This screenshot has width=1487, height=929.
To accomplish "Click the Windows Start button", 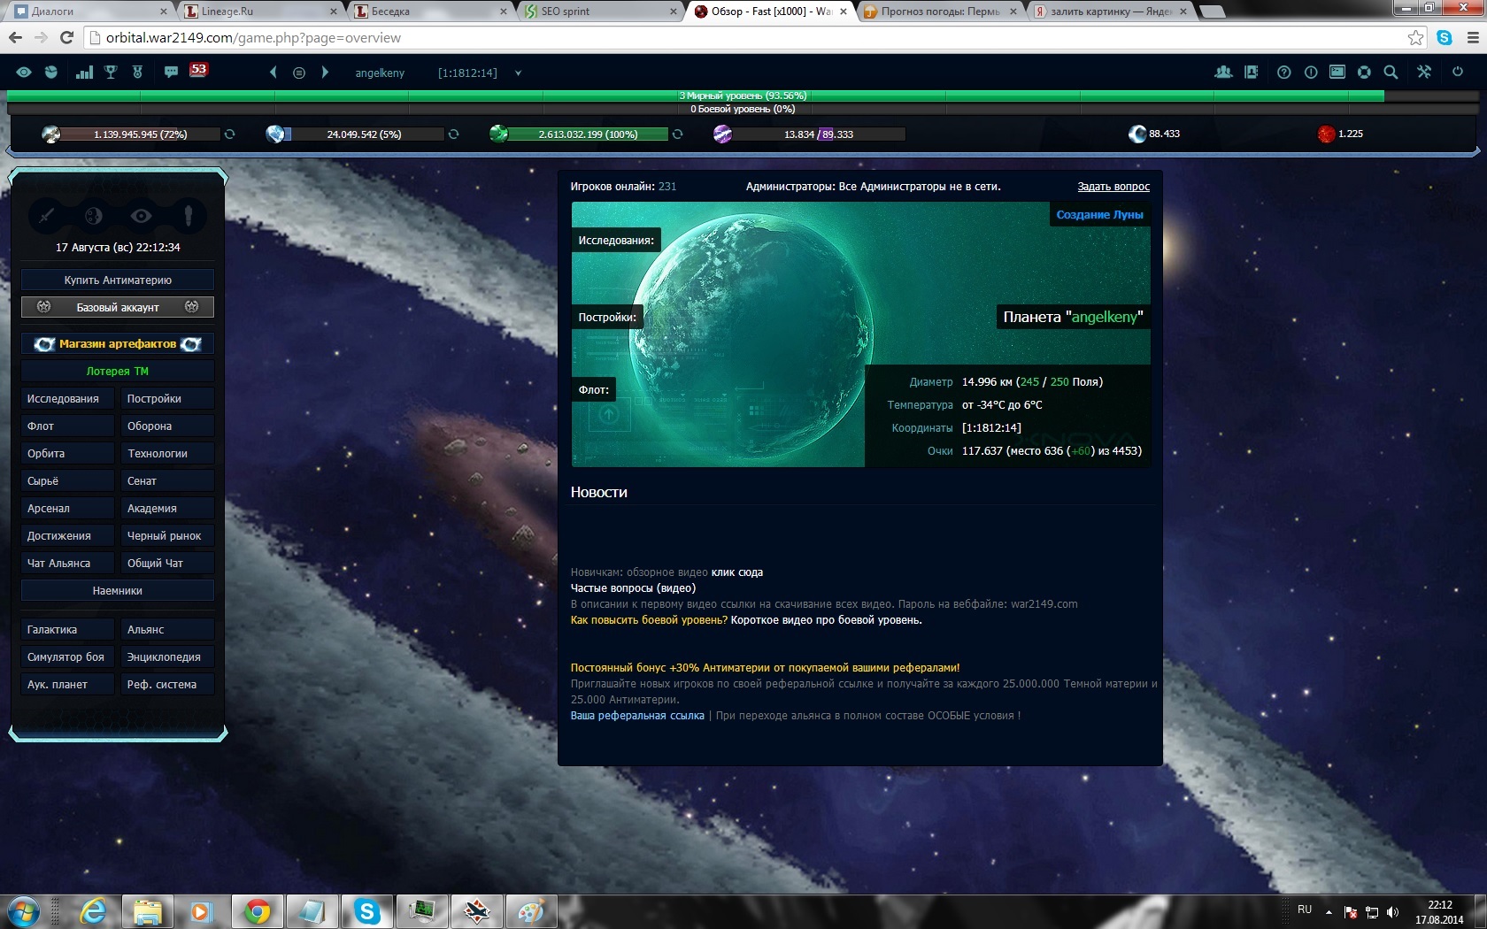I will point(23,911).
